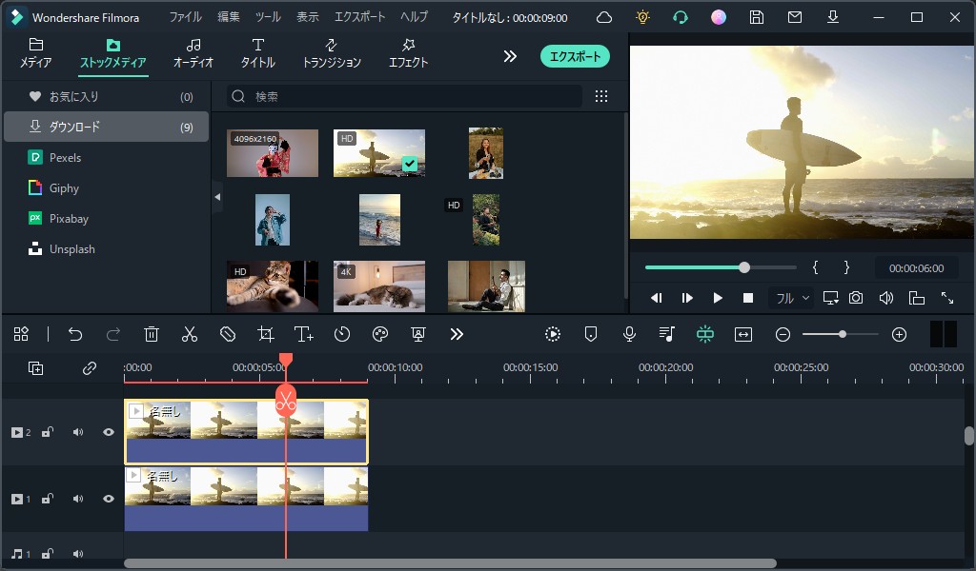Click the 検索 search field

point(404,96)
